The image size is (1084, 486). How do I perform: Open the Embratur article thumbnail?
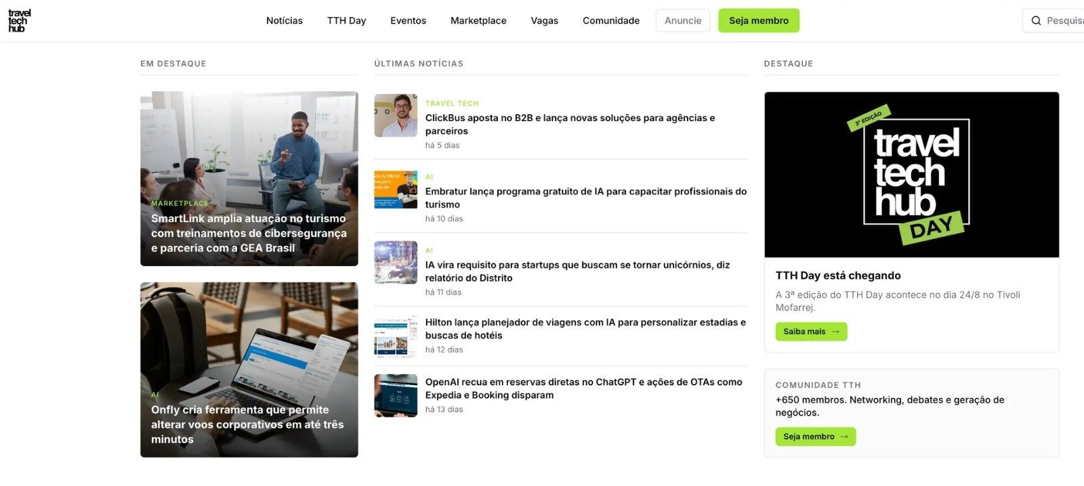[x=396, y=190]
